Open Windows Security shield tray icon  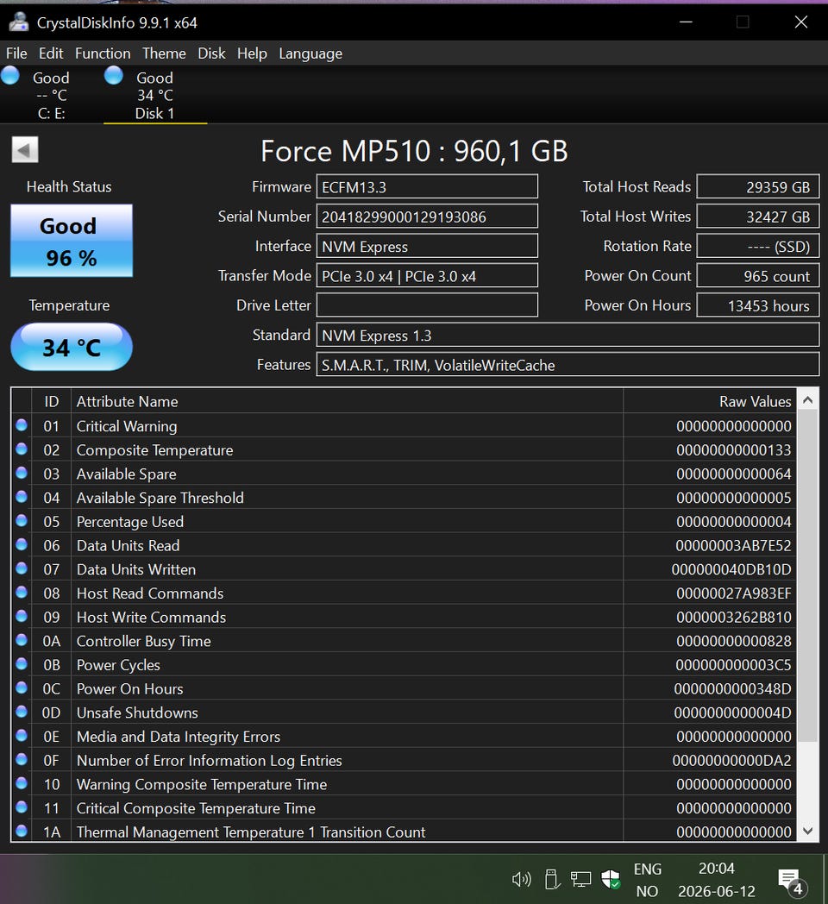click(x=611, y=879)
